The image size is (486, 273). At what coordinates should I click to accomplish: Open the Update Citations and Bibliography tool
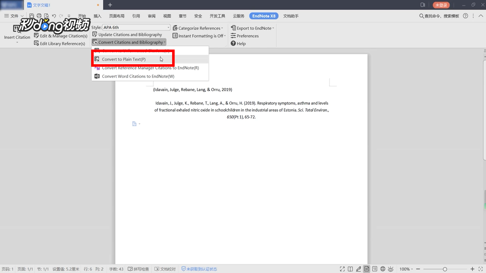(x=130, y=34)
